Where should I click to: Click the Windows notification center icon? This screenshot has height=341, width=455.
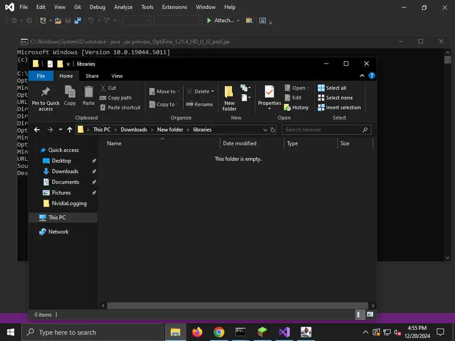440,332
